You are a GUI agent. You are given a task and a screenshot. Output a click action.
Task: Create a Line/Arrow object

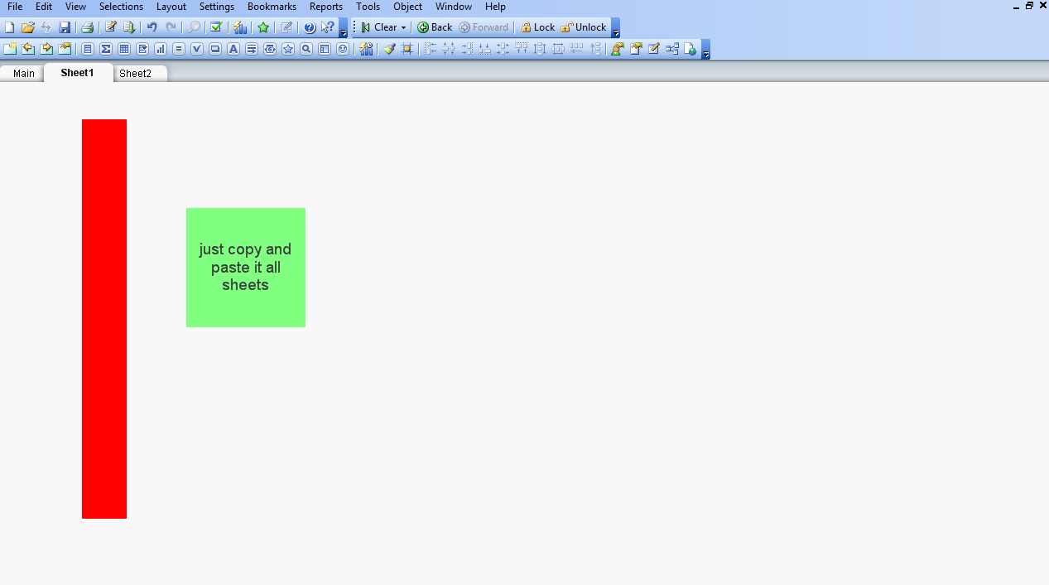tap(252, 49)
